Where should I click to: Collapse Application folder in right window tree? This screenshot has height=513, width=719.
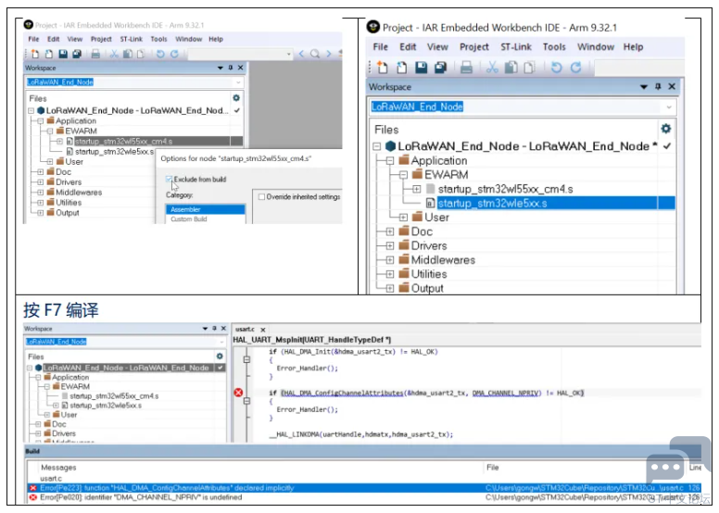click(390, 160)
